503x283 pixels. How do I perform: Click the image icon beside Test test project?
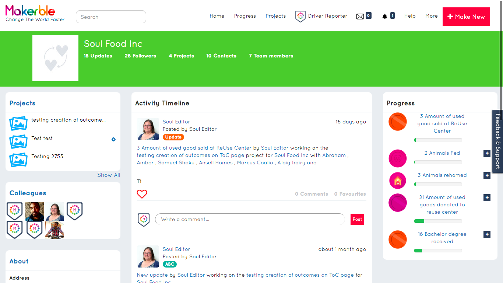[18, 141]
